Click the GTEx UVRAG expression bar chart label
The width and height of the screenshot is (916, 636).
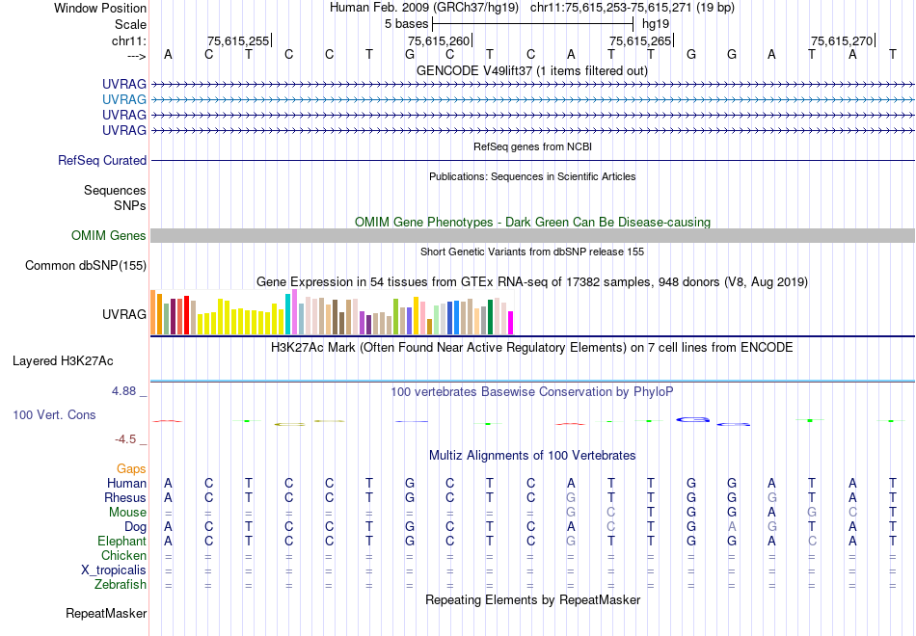click(x=124, y=314)
